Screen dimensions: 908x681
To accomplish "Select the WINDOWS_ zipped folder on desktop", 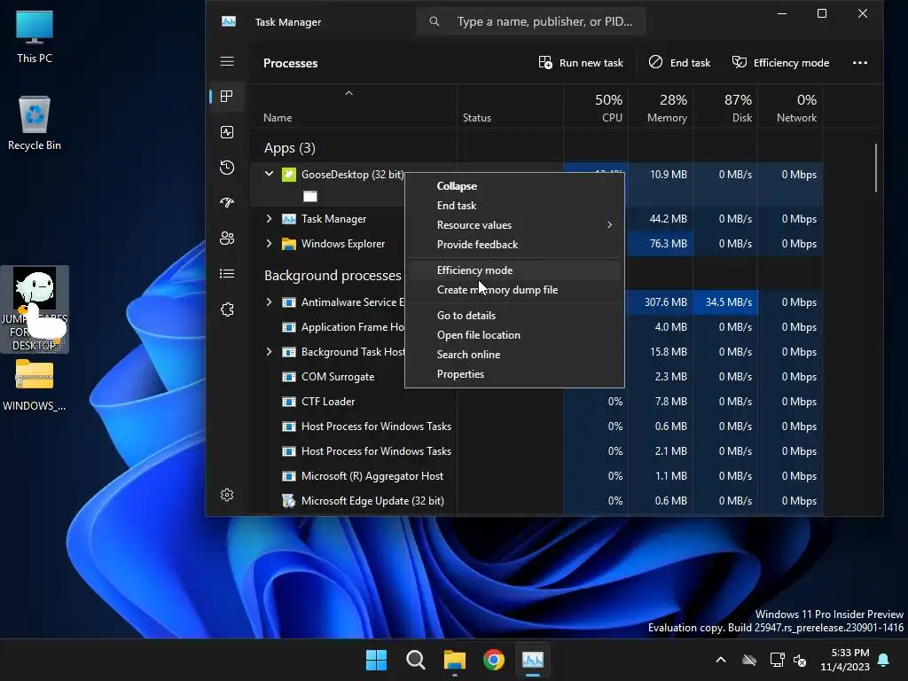I will coord(35,385).
